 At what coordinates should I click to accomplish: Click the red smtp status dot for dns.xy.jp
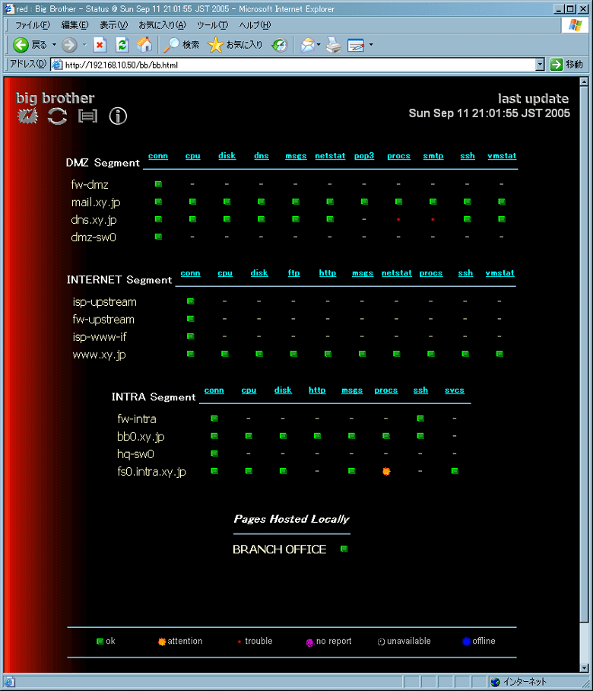(x=433, y=219)
